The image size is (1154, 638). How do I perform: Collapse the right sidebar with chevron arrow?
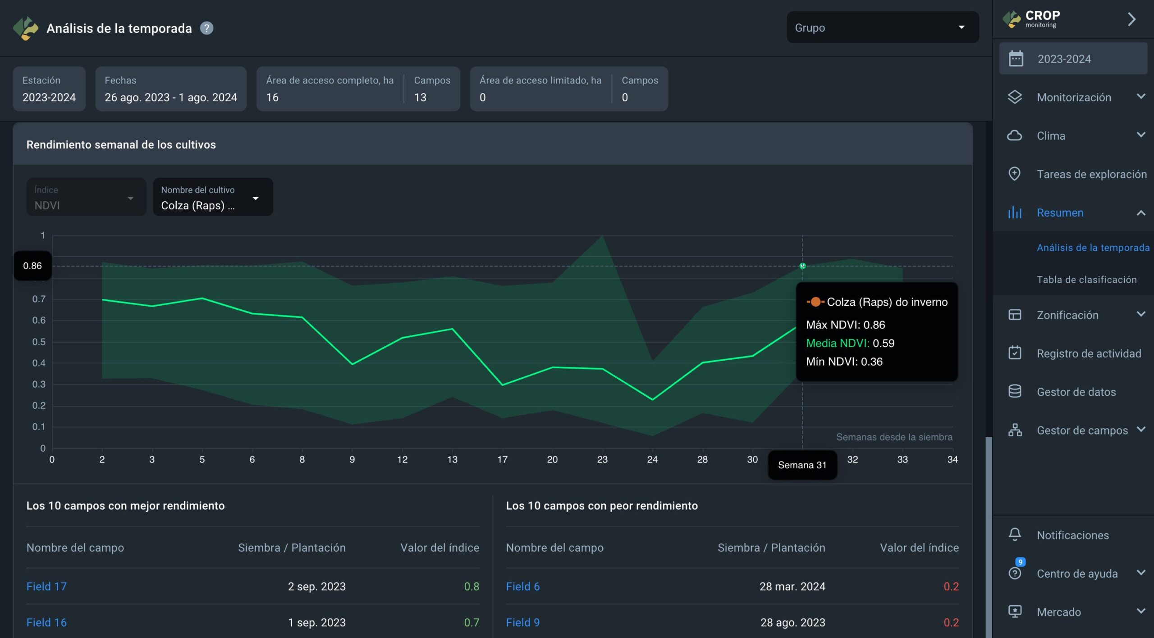coord(1131,19)
